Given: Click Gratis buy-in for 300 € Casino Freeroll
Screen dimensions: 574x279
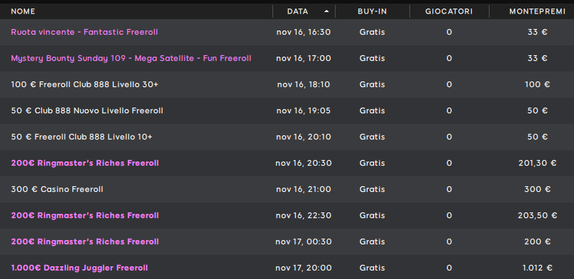Looking at the screenshot, I should [x=372, y=190].
